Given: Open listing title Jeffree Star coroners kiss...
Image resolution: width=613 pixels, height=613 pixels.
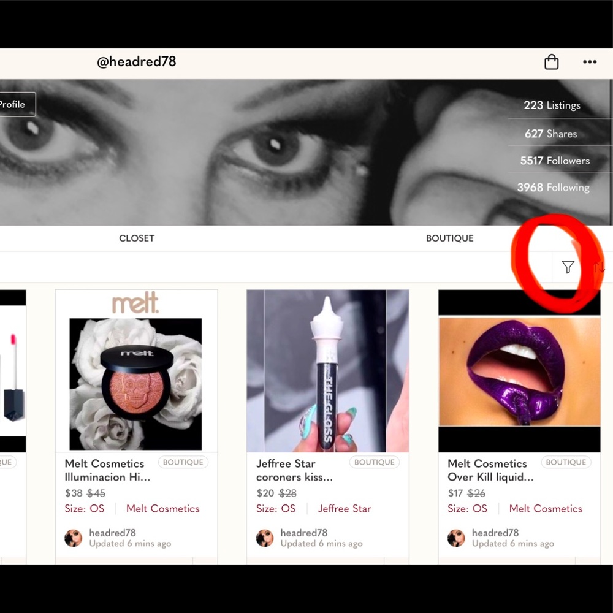Looking at the screenshot, I should (x=294, y=470).
